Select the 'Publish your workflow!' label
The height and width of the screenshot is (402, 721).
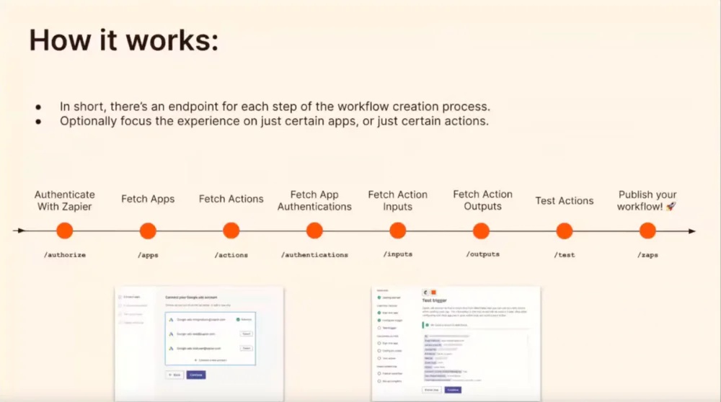[647, 201]
